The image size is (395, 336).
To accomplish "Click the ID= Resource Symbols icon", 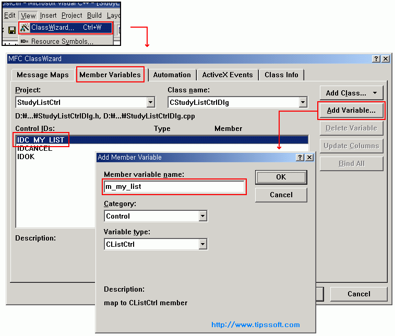I will click(x=24, y=41).
